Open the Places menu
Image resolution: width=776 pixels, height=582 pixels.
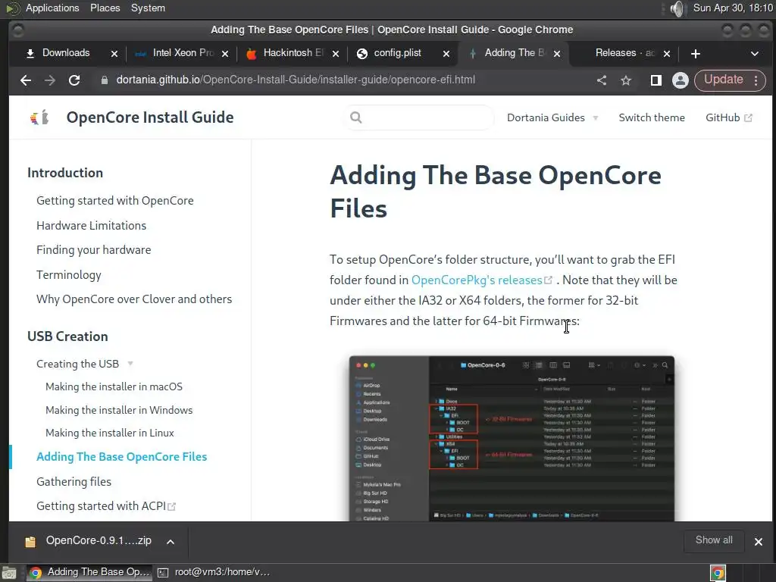[x=105, y=8]
